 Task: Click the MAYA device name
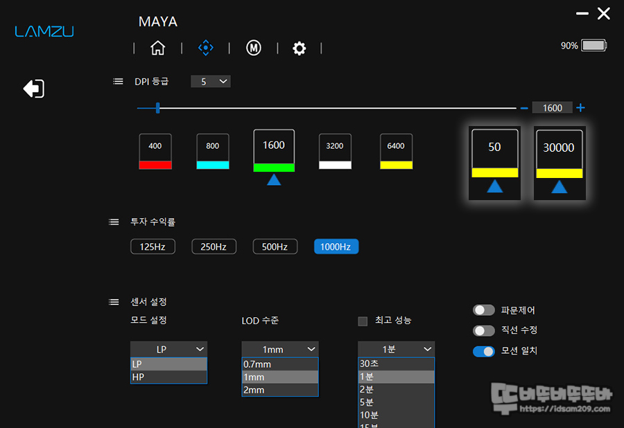coord(158,21)
